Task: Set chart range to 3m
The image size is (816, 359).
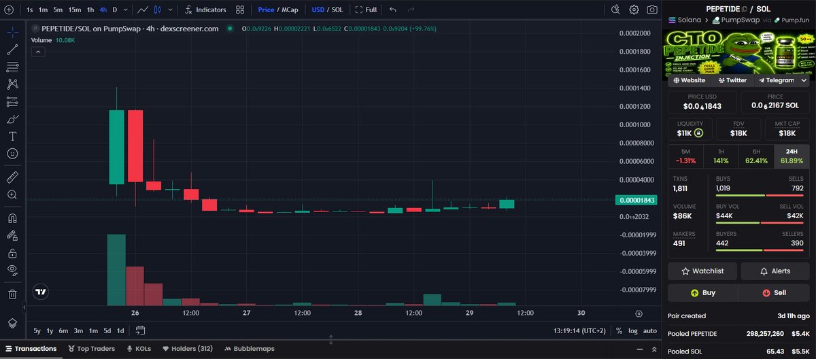Action: (79, 330)
